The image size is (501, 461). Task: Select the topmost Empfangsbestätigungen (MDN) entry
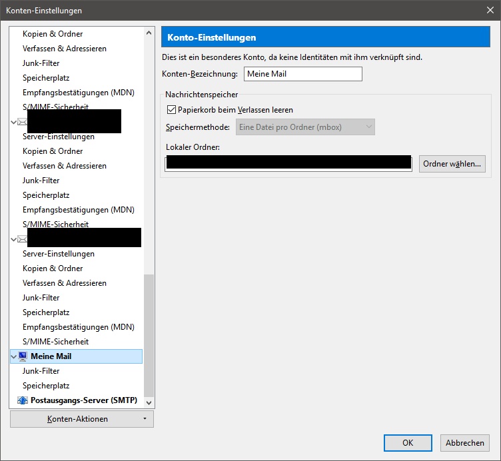click(79, 93)
